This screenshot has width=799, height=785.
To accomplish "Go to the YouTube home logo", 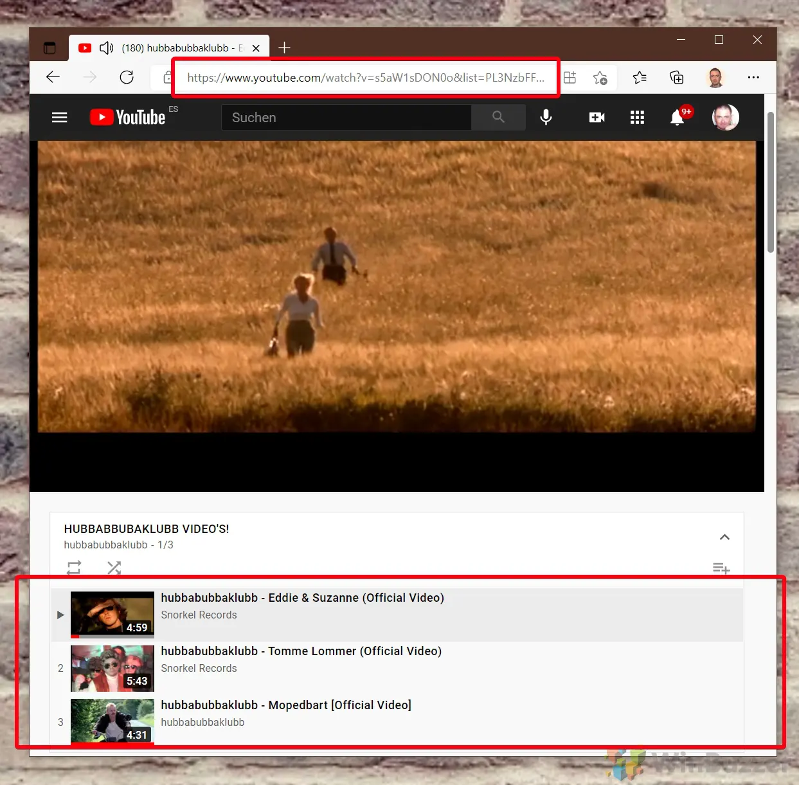I will point(128,117).
